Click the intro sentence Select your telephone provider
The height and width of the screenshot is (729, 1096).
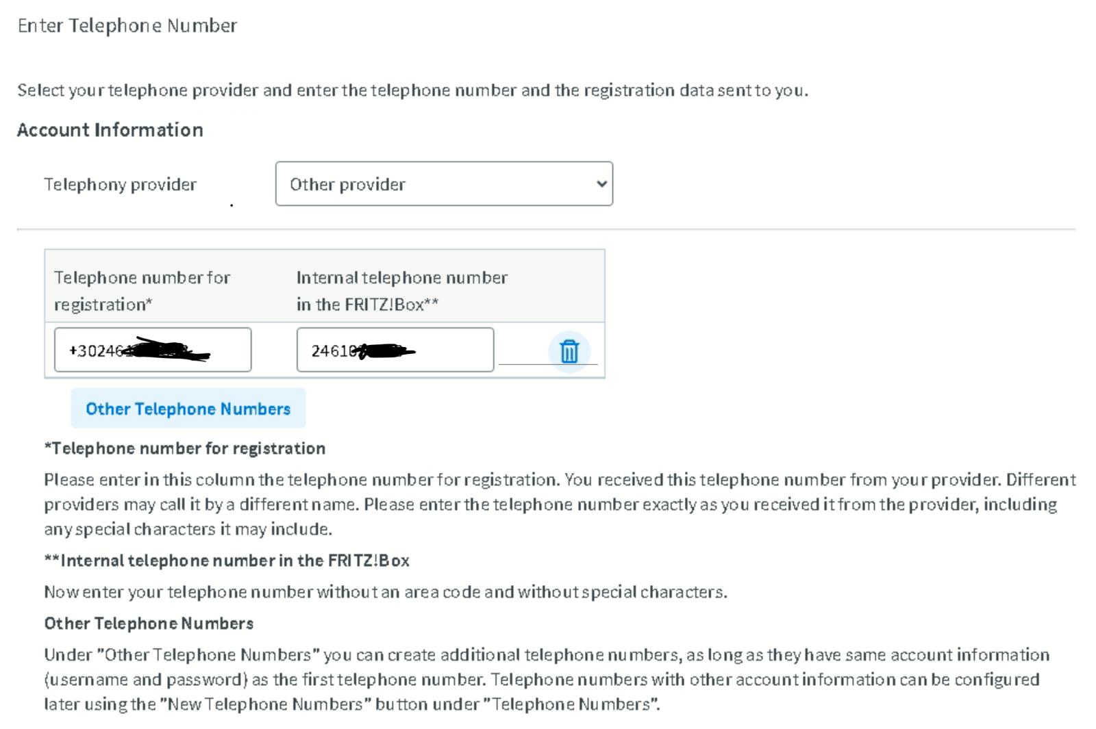[412, 90]
